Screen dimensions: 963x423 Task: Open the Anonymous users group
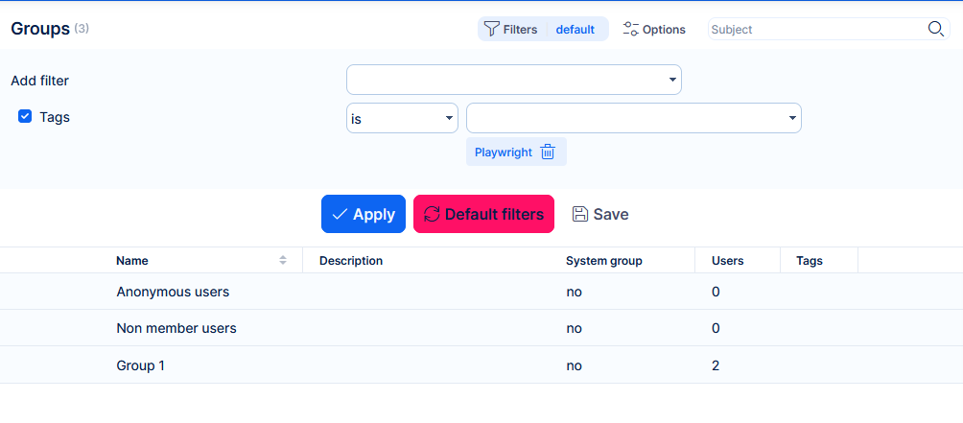[x=173, y=292]
